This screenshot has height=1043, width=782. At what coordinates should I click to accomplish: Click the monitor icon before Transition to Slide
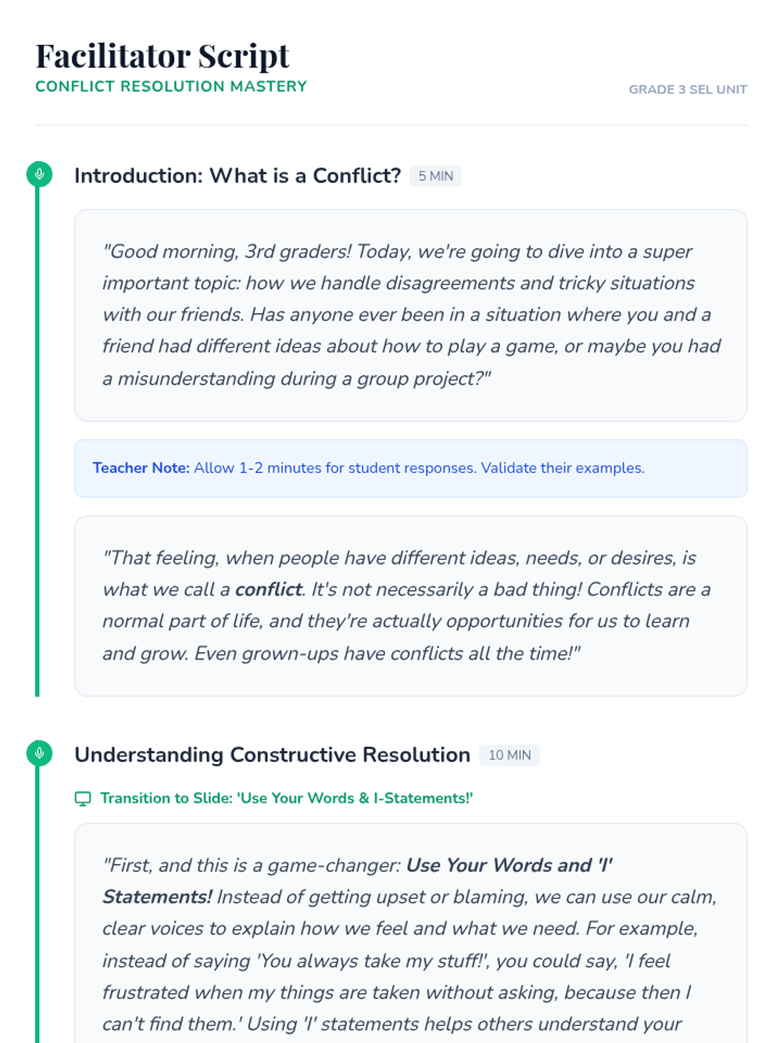83,799
